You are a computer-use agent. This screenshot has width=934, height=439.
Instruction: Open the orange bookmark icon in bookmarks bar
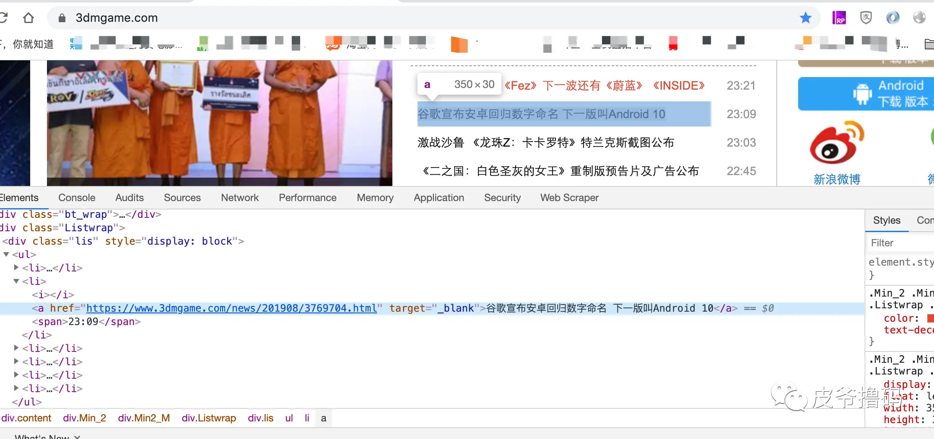(459, 44)
